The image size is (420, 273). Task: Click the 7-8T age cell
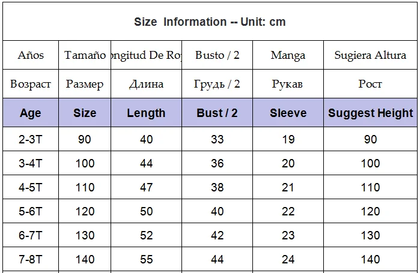click(31, 259)
